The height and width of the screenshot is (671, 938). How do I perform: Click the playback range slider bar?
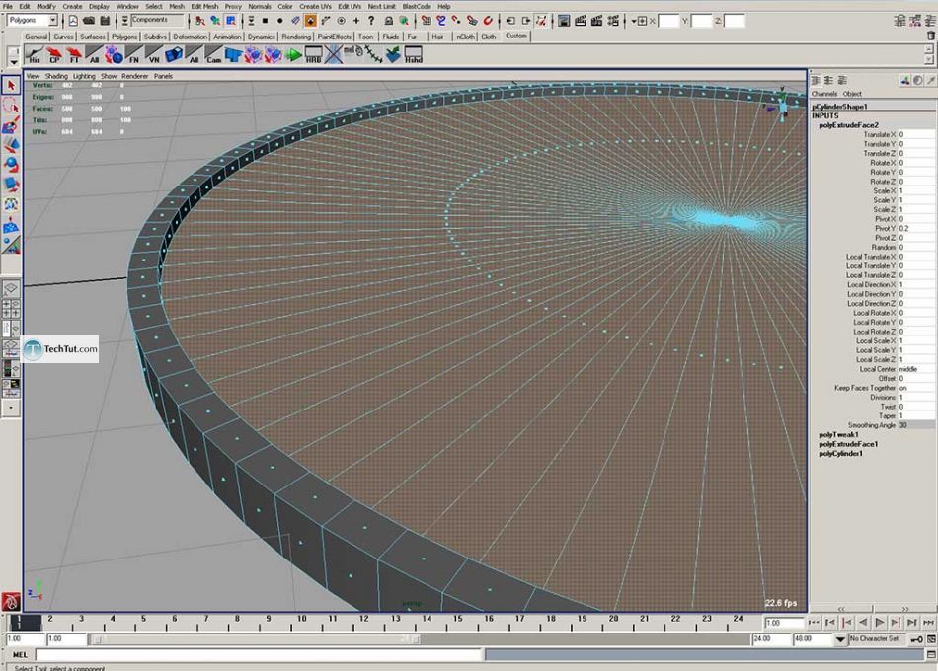[x=254, y=639]
